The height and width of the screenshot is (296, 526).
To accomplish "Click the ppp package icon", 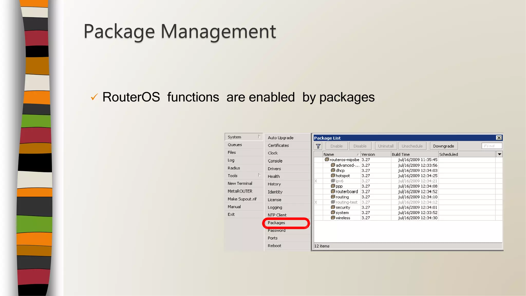I will 333,186.
